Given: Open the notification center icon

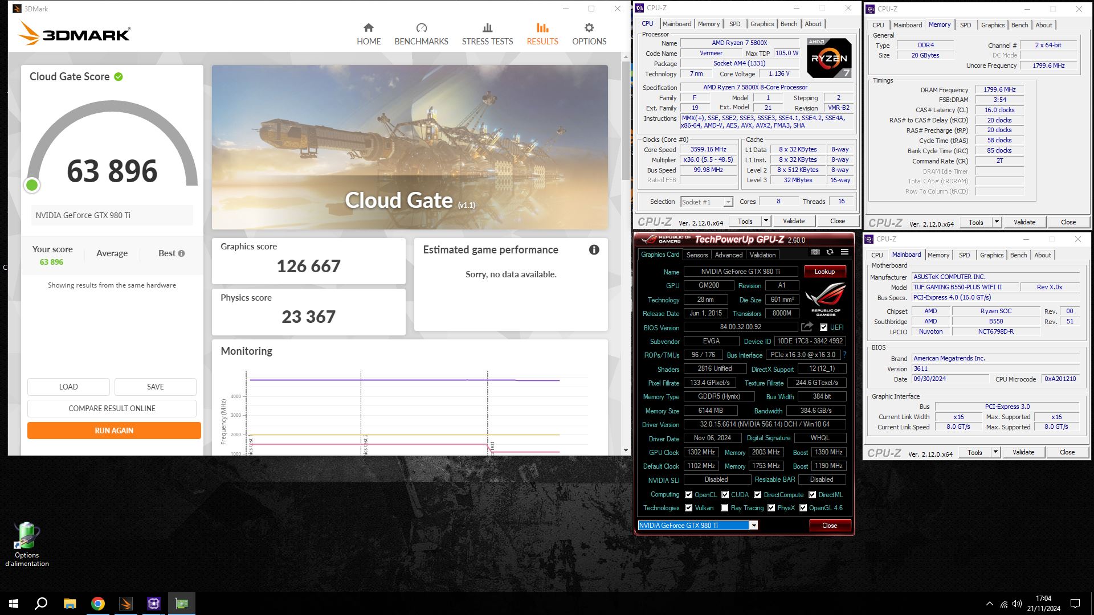Looking at the screenshot, I should coord(1075,604).
